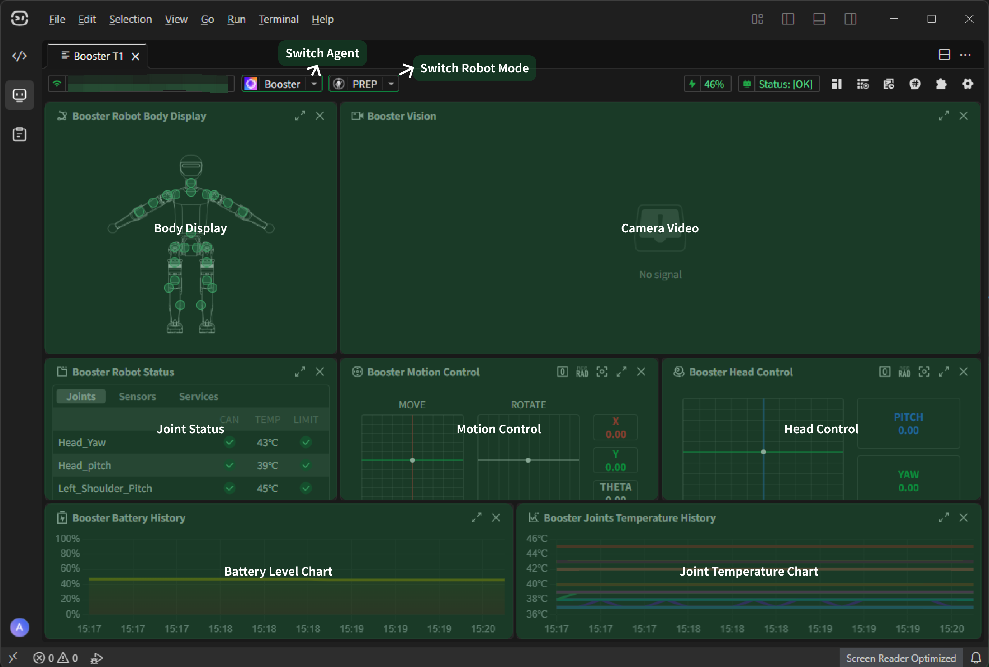Click the layout panels icon in the robot toolbar
The height and width of the screenshot is (667, 989).
(x=836, y=84)
